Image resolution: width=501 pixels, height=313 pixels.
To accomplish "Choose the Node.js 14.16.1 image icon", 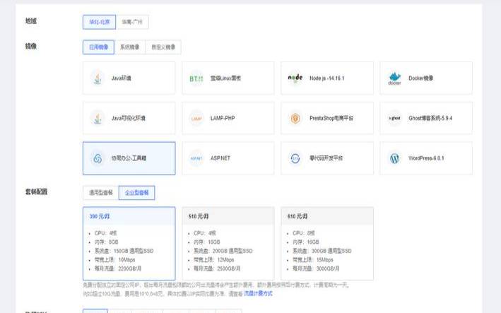I will click(x=295, y=78).
